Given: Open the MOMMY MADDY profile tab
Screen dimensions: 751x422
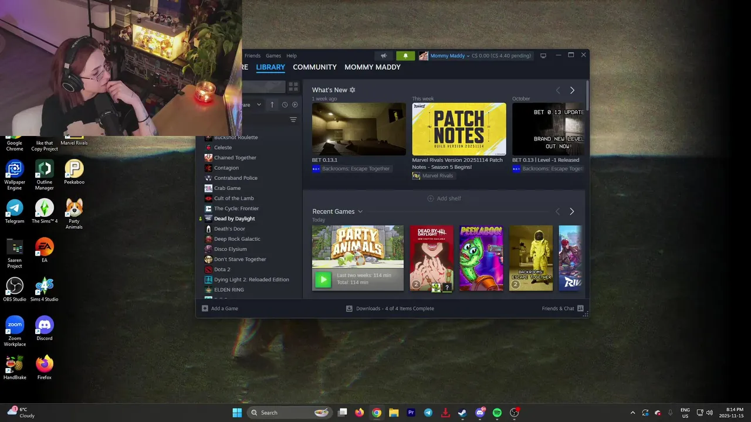Looking at the screenshot, I should [x=373, y=67].
